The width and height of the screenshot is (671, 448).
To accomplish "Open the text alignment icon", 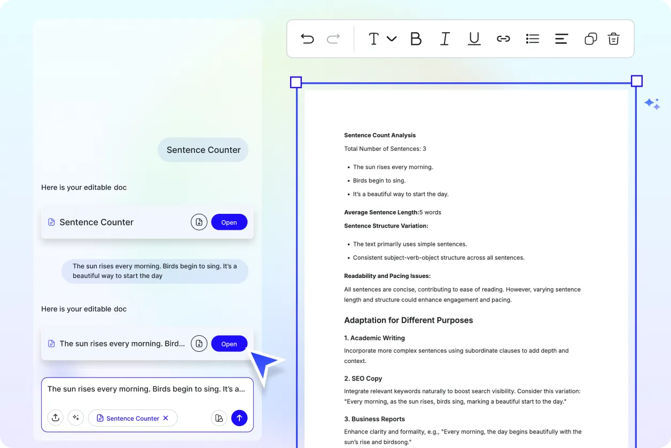I will point(561,38).
